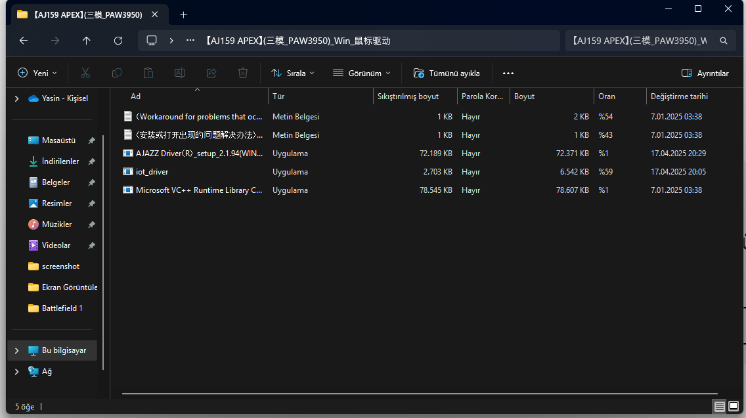Open the three-dot more options menu

[508, 73]
